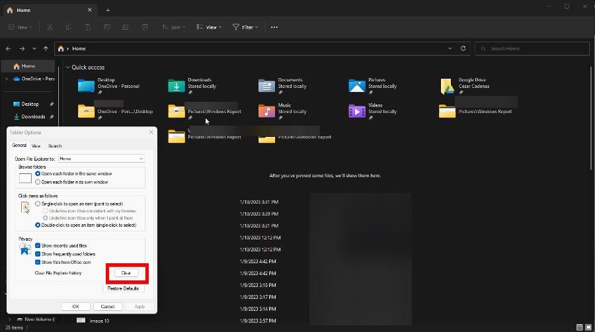
Task: Switch to View tab in Folder Options
Action: [x=36, y=145]
